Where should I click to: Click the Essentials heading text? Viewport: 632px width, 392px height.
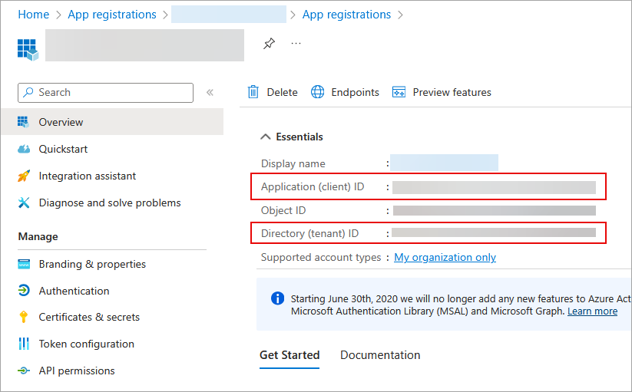[x=299, y=137]
